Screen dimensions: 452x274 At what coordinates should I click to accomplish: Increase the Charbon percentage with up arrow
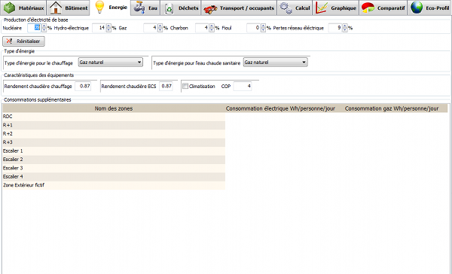212,26
